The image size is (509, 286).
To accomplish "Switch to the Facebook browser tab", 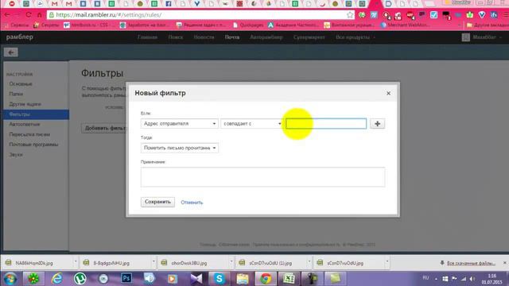I will pyautogui.click(x=169, y=4).
